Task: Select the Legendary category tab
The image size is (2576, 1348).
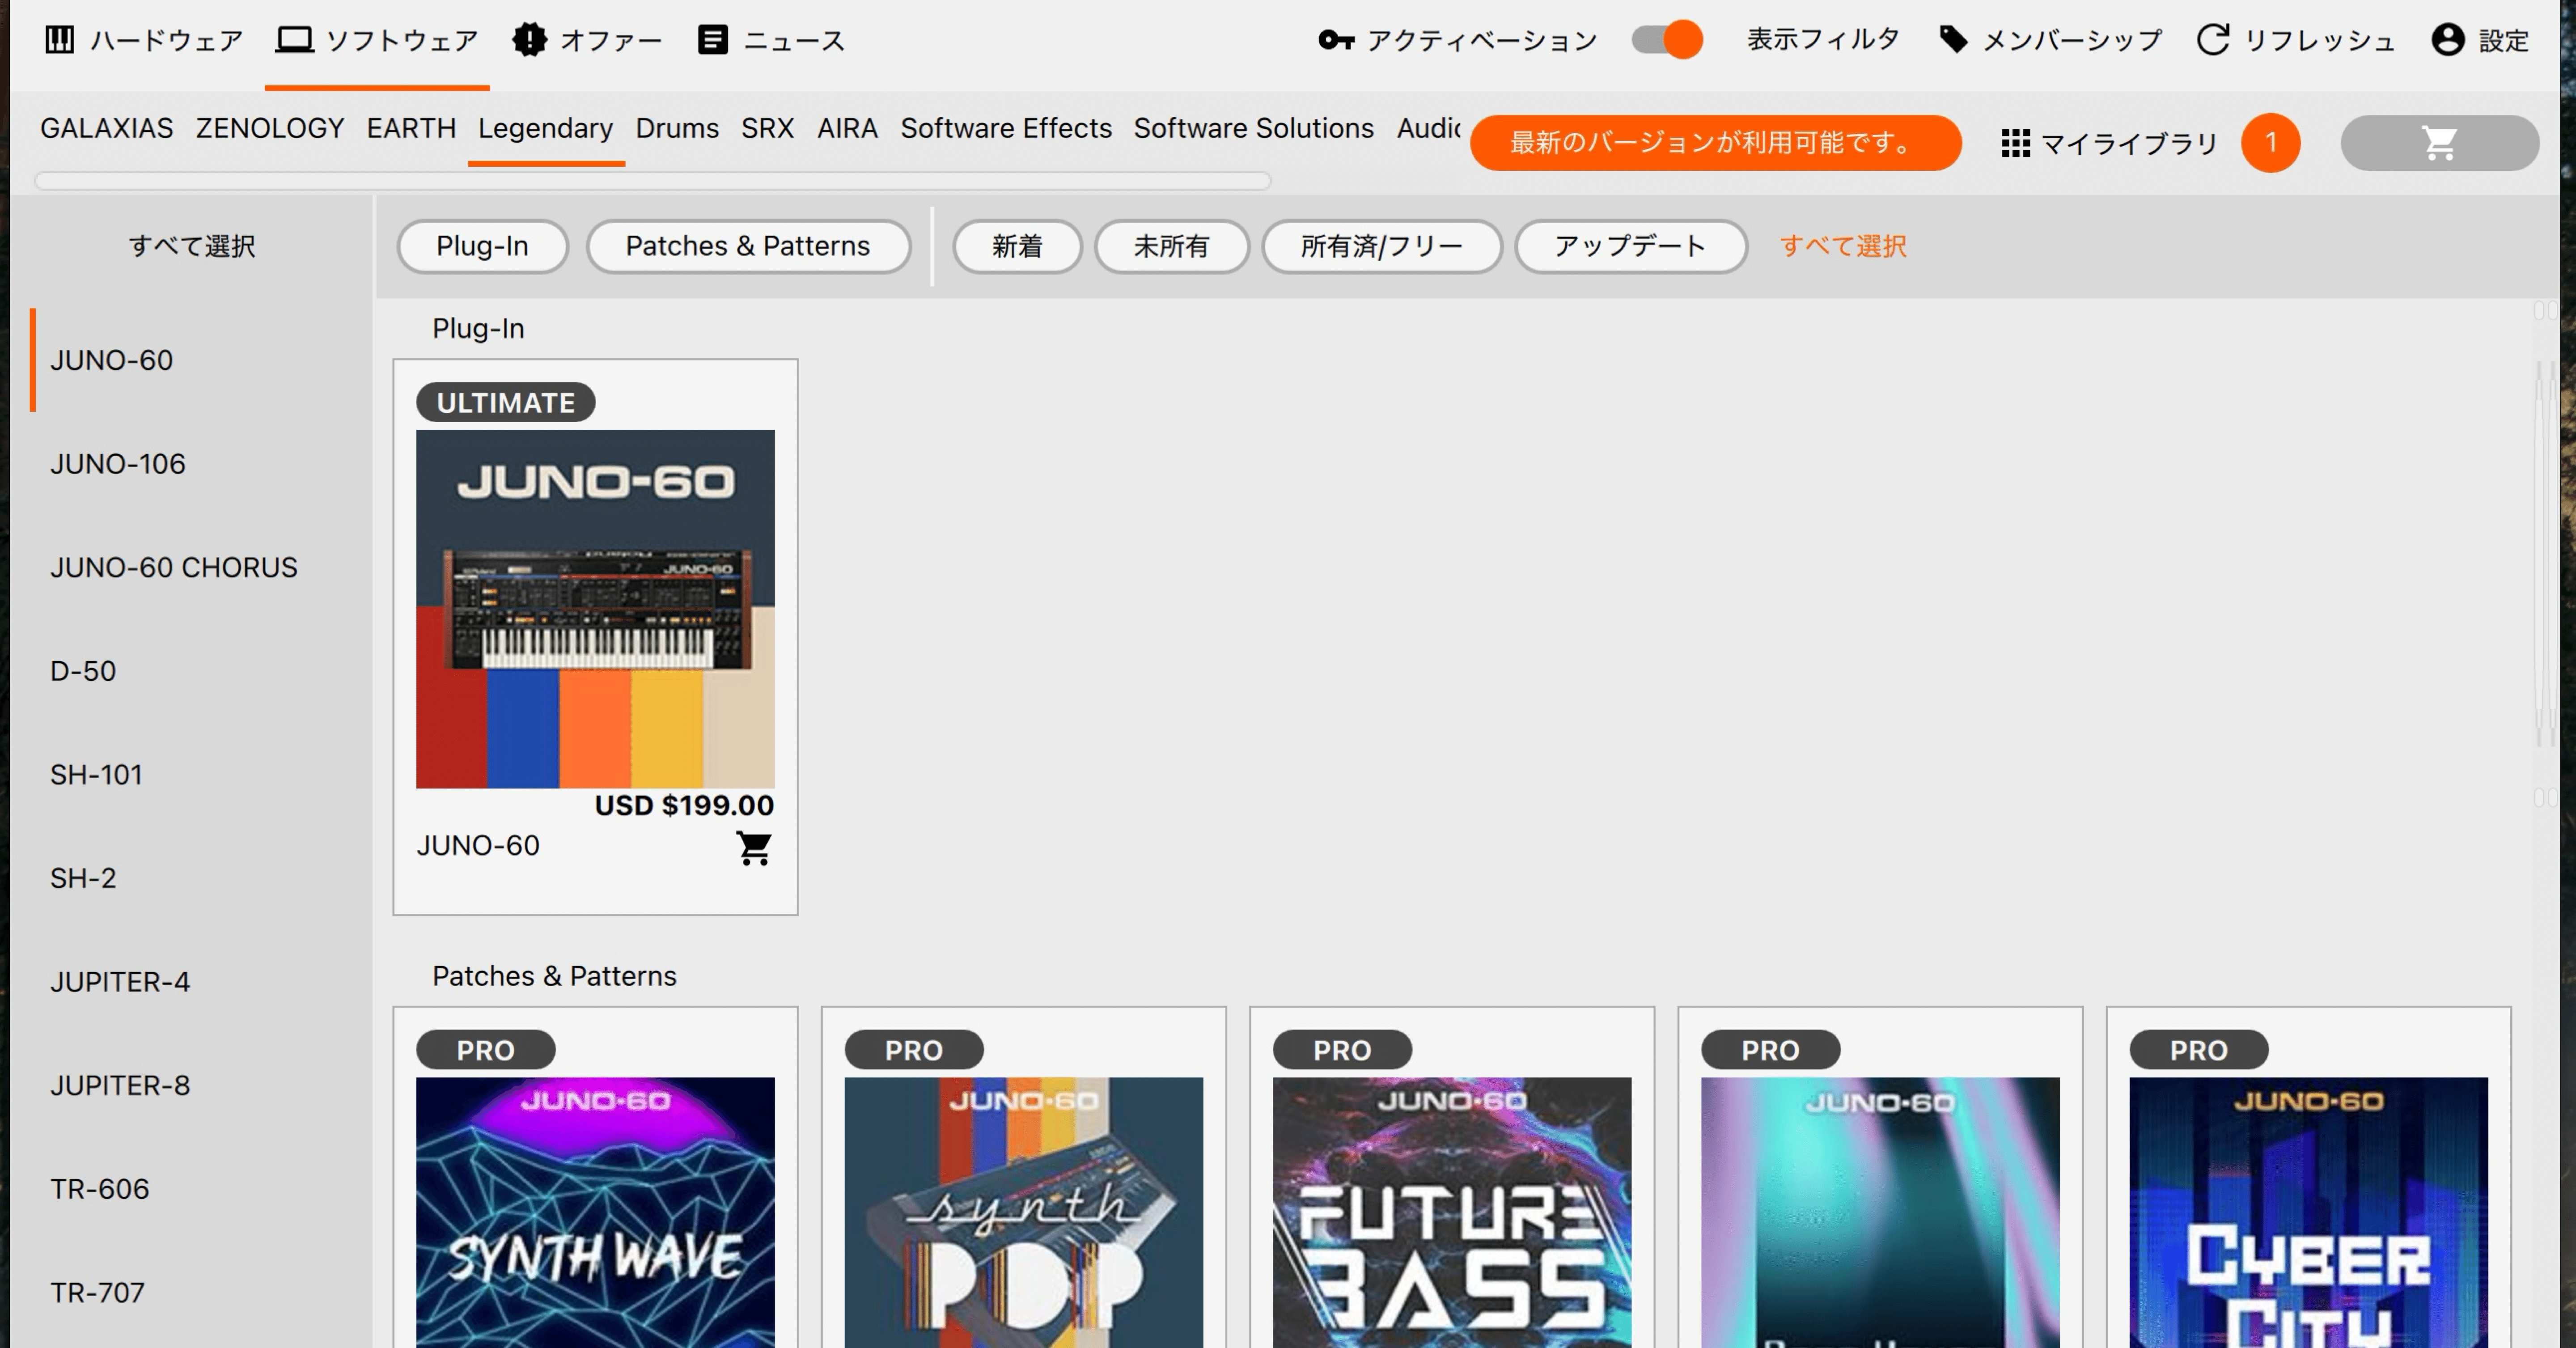Action: pos(545,128)
